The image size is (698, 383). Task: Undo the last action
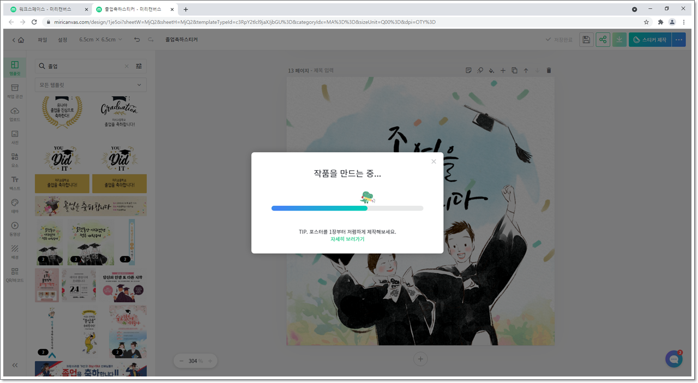[x=137, y=40]
